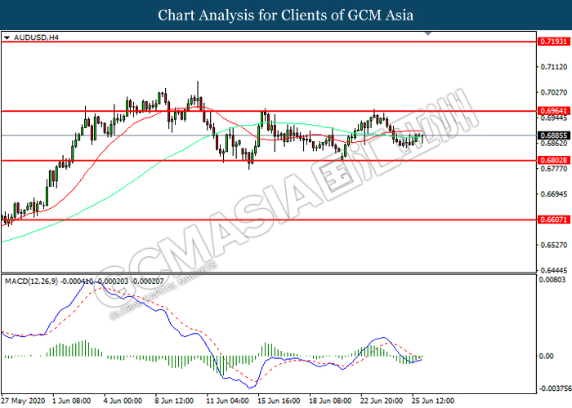
Task: Click the 22 Jun 20:00 time label
Action: tap(382, 401)
